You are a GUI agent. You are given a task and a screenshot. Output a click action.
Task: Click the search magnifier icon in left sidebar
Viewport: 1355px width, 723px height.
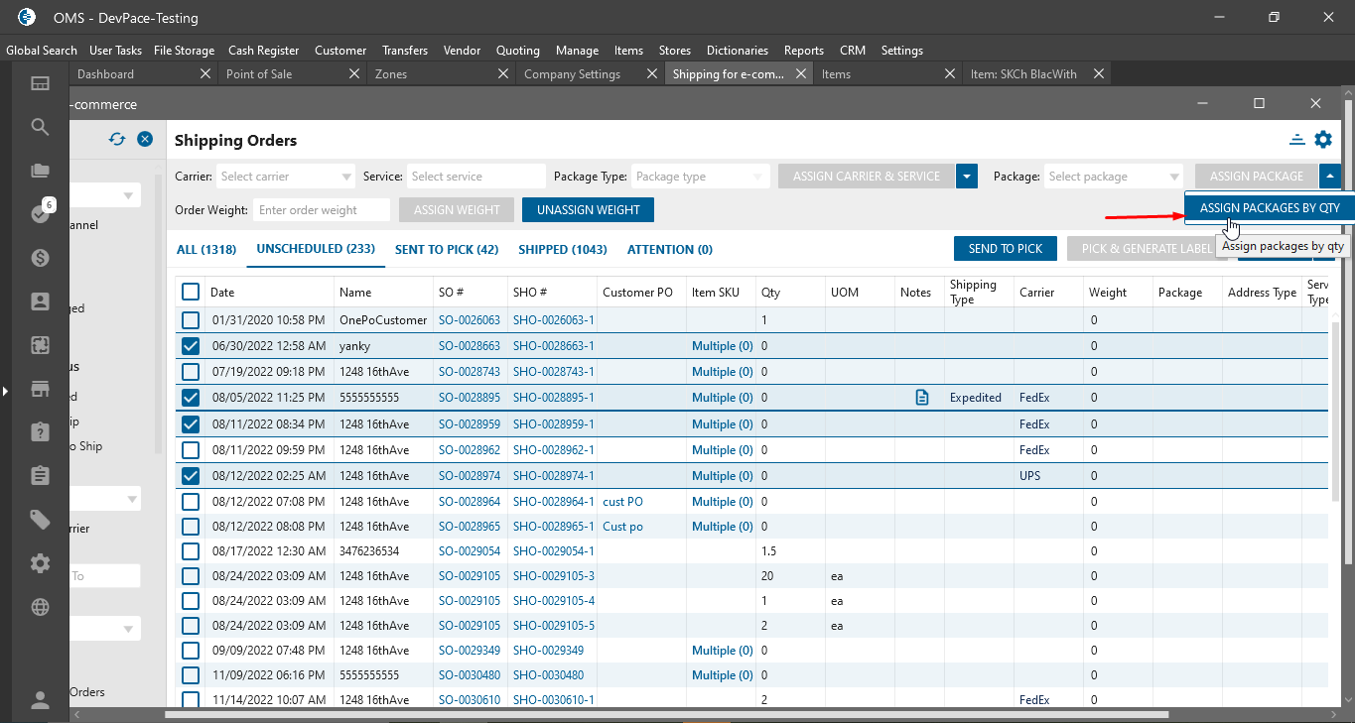pos(40,127)
